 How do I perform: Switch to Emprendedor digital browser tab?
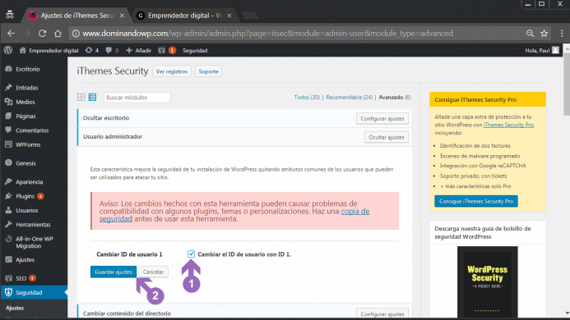[185, 16]
